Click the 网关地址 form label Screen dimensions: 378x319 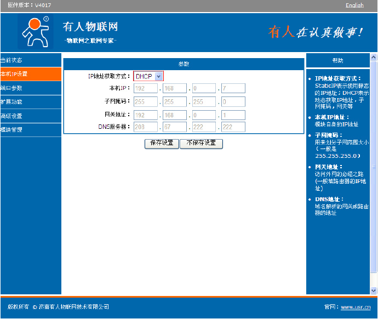117,115
